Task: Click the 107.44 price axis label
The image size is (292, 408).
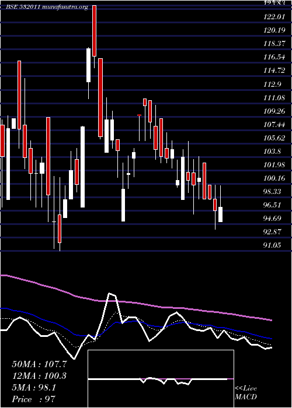Action: [274, 125]
